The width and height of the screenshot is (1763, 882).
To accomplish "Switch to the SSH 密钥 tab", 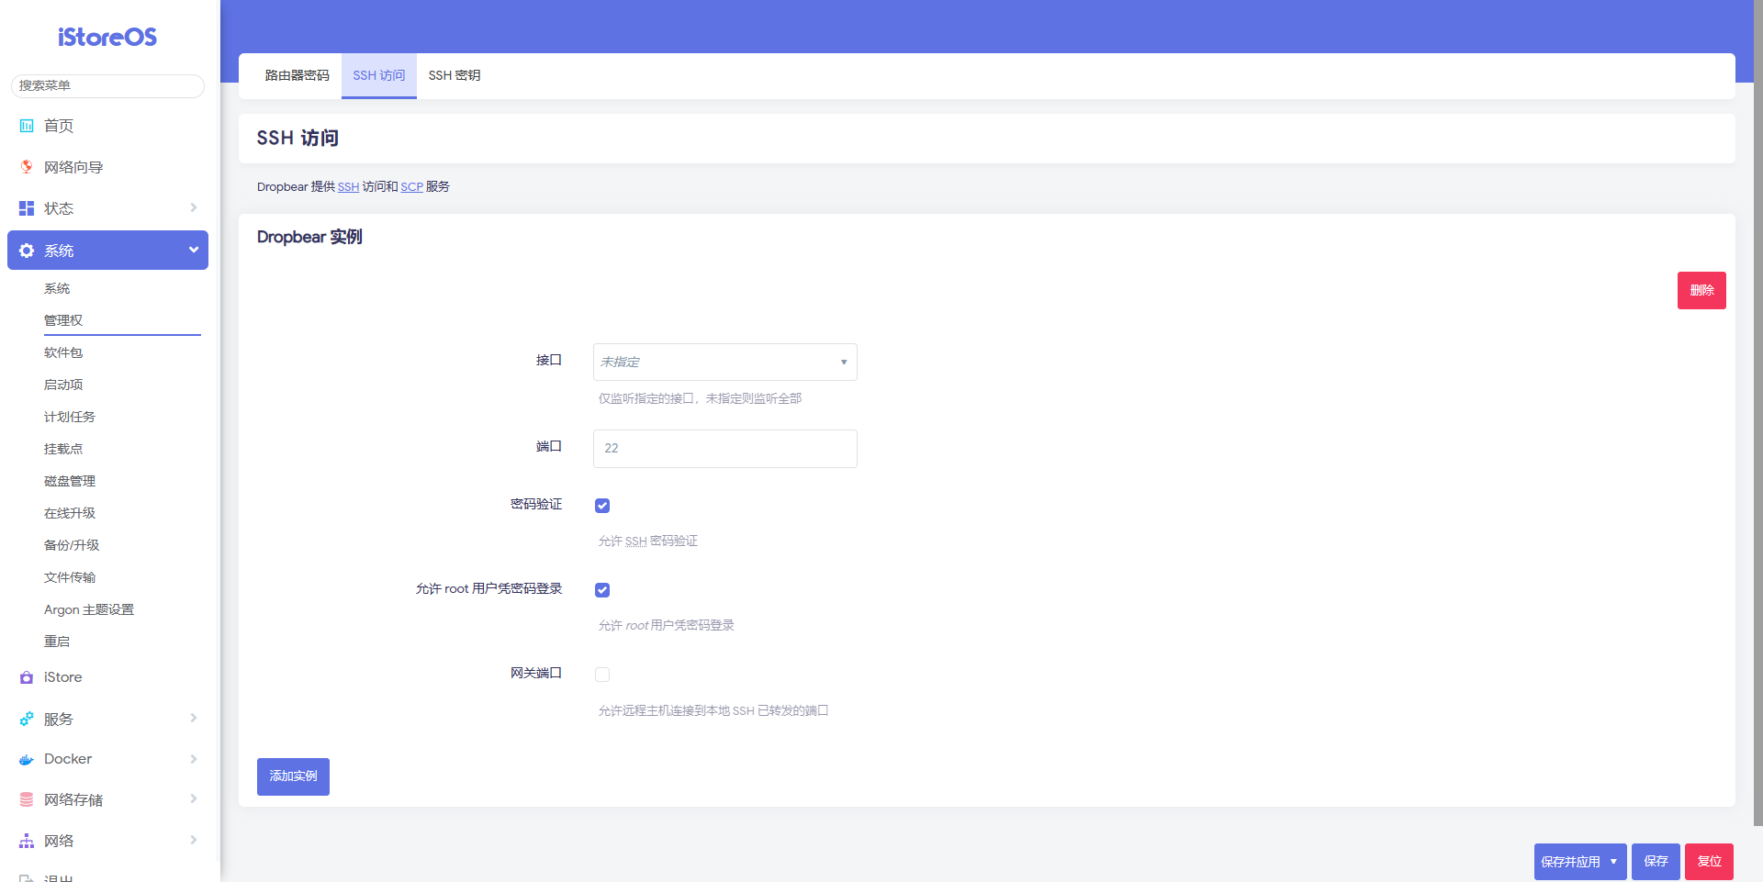I will click(455, 75).
